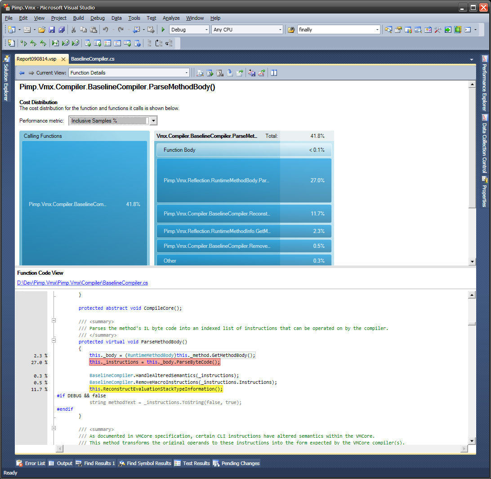Click the highlighted ReconstructEvaluationStackTypeInformation code line
The width and height of the screenshot is (491, 479).
click(x=156, y=389)
